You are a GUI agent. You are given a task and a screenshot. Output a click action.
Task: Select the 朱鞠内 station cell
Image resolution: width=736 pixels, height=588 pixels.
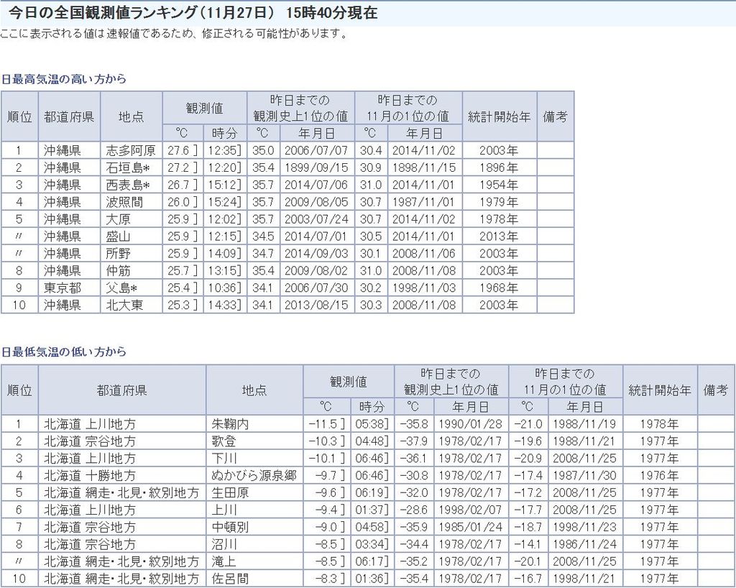click(x=254, y=424)
